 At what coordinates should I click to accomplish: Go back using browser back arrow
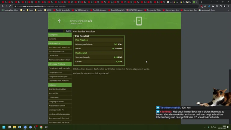[x=3, y=6]
